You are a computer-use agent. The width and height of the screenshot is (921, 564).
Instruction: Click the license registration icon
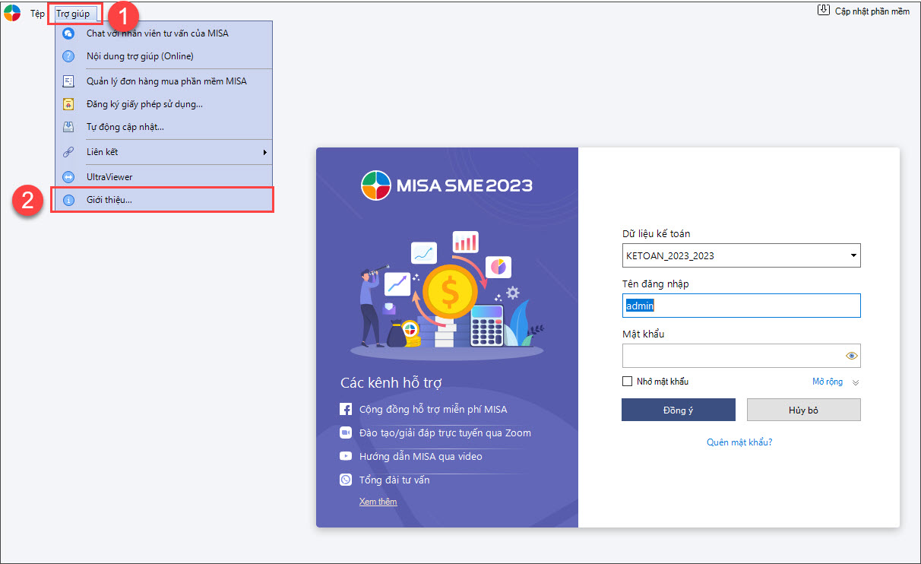pyautogui.click(x=68, y=104)
